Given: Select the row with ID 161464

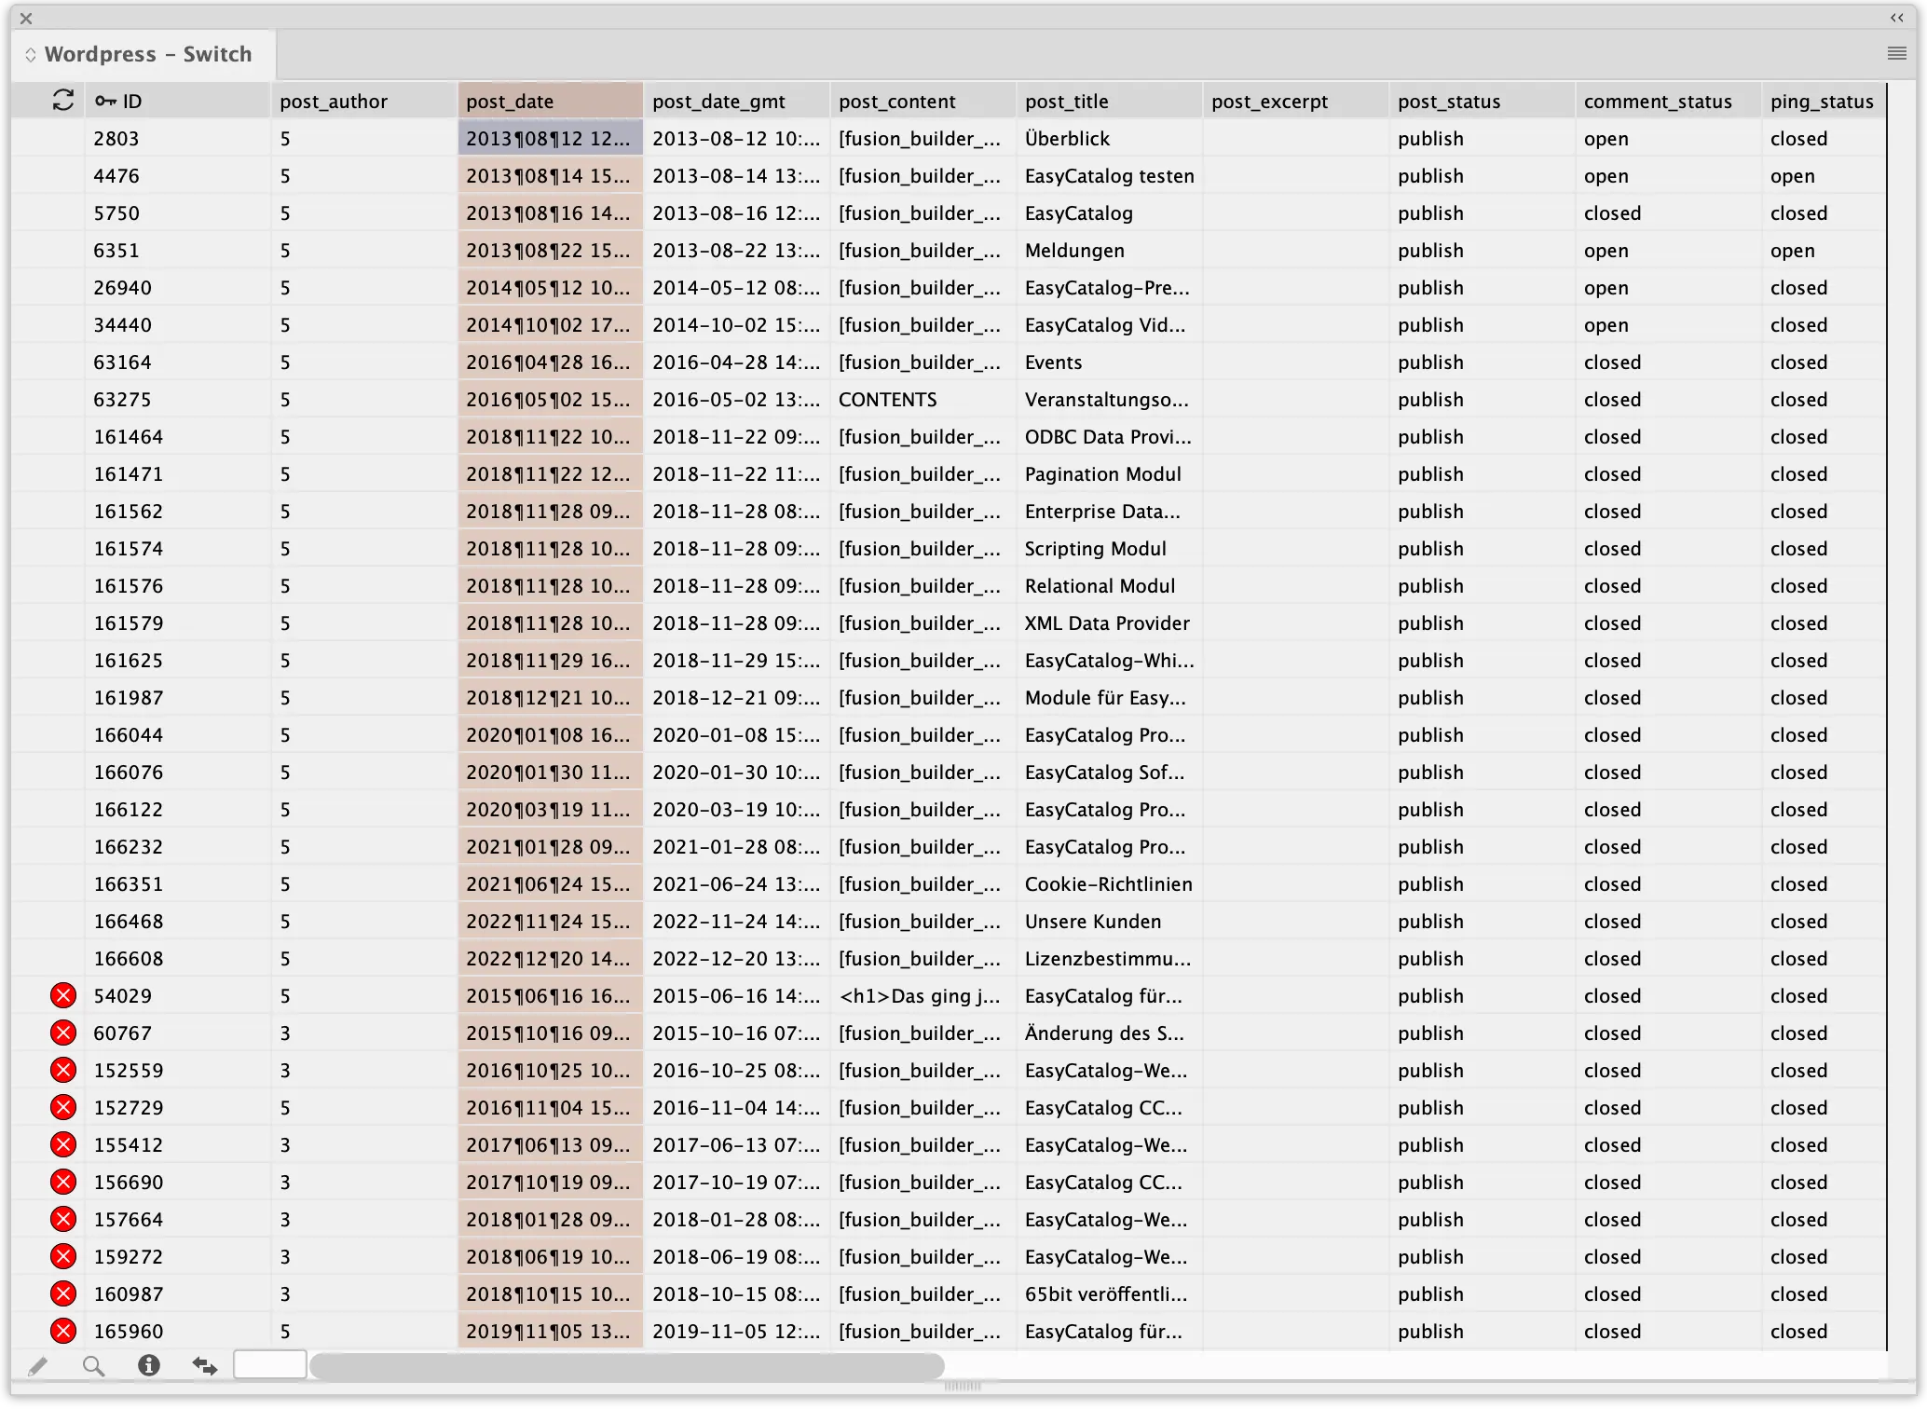Looking at the screenshot, I should 949,436.
